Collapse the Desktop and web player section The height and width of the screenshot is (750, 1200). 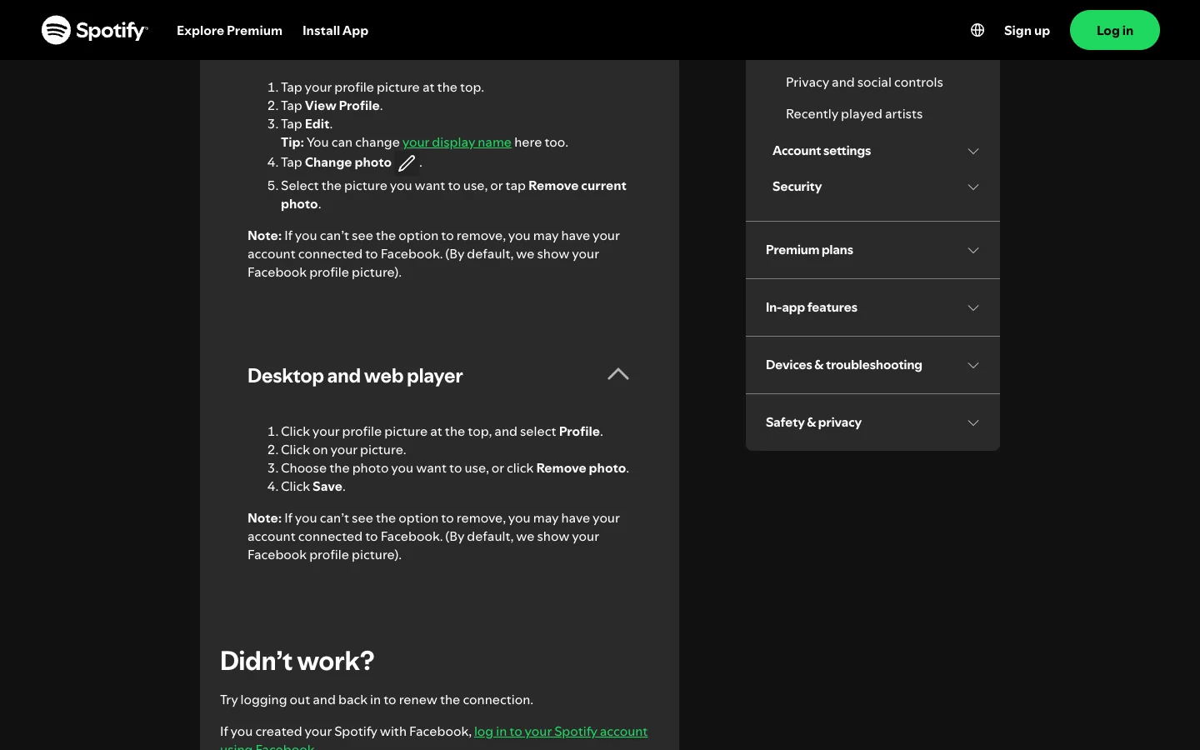tap(618, 374)
